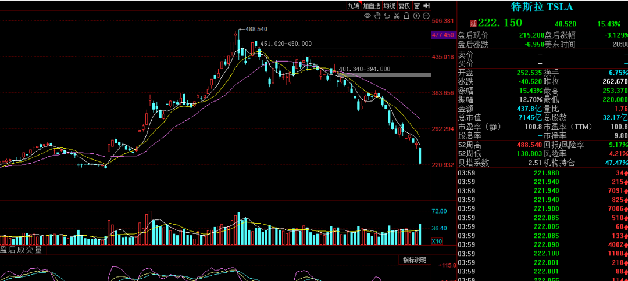Click the 总股数 value 32.17亿
628x281 pixels.
tap(616, 117)
